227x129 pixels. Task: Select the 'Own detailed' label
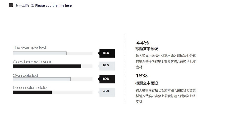25,75
